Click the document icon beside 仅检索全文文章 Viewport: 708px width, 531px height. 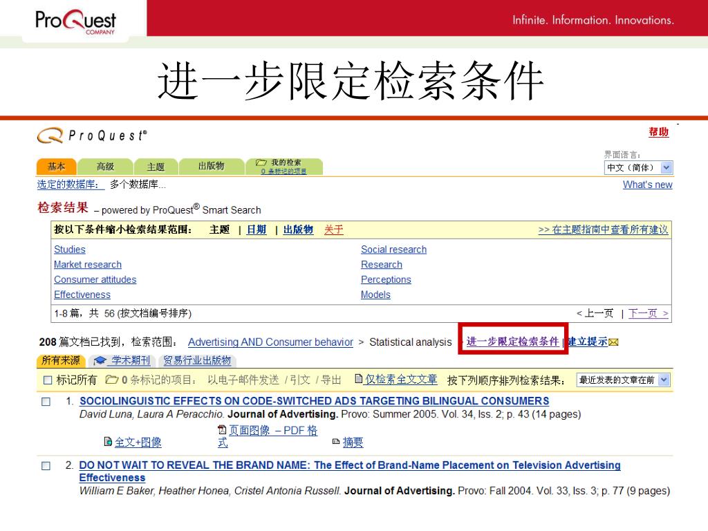(359, 379)
